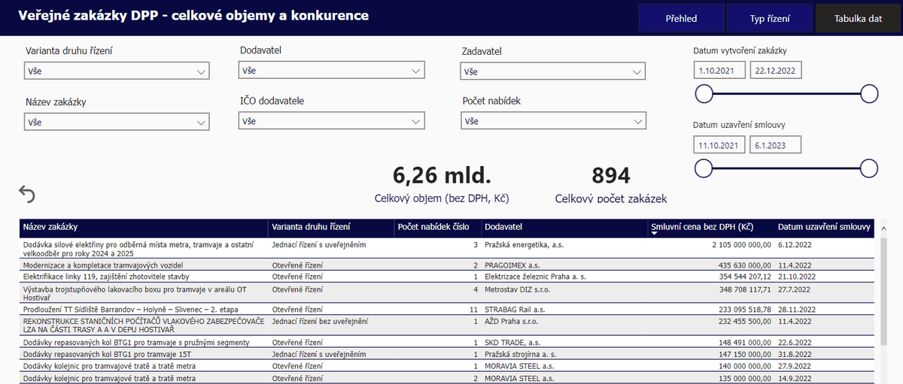
Task: Click right handle of Datum uzavření smlouvy slider
Action: tap(869, 168)
